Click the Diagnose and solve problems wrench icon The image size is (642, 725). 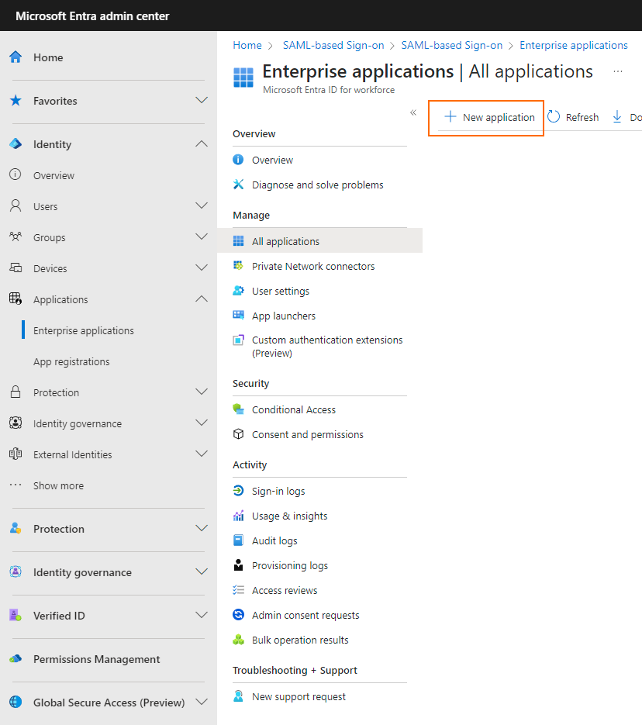[x=239, y=185]
